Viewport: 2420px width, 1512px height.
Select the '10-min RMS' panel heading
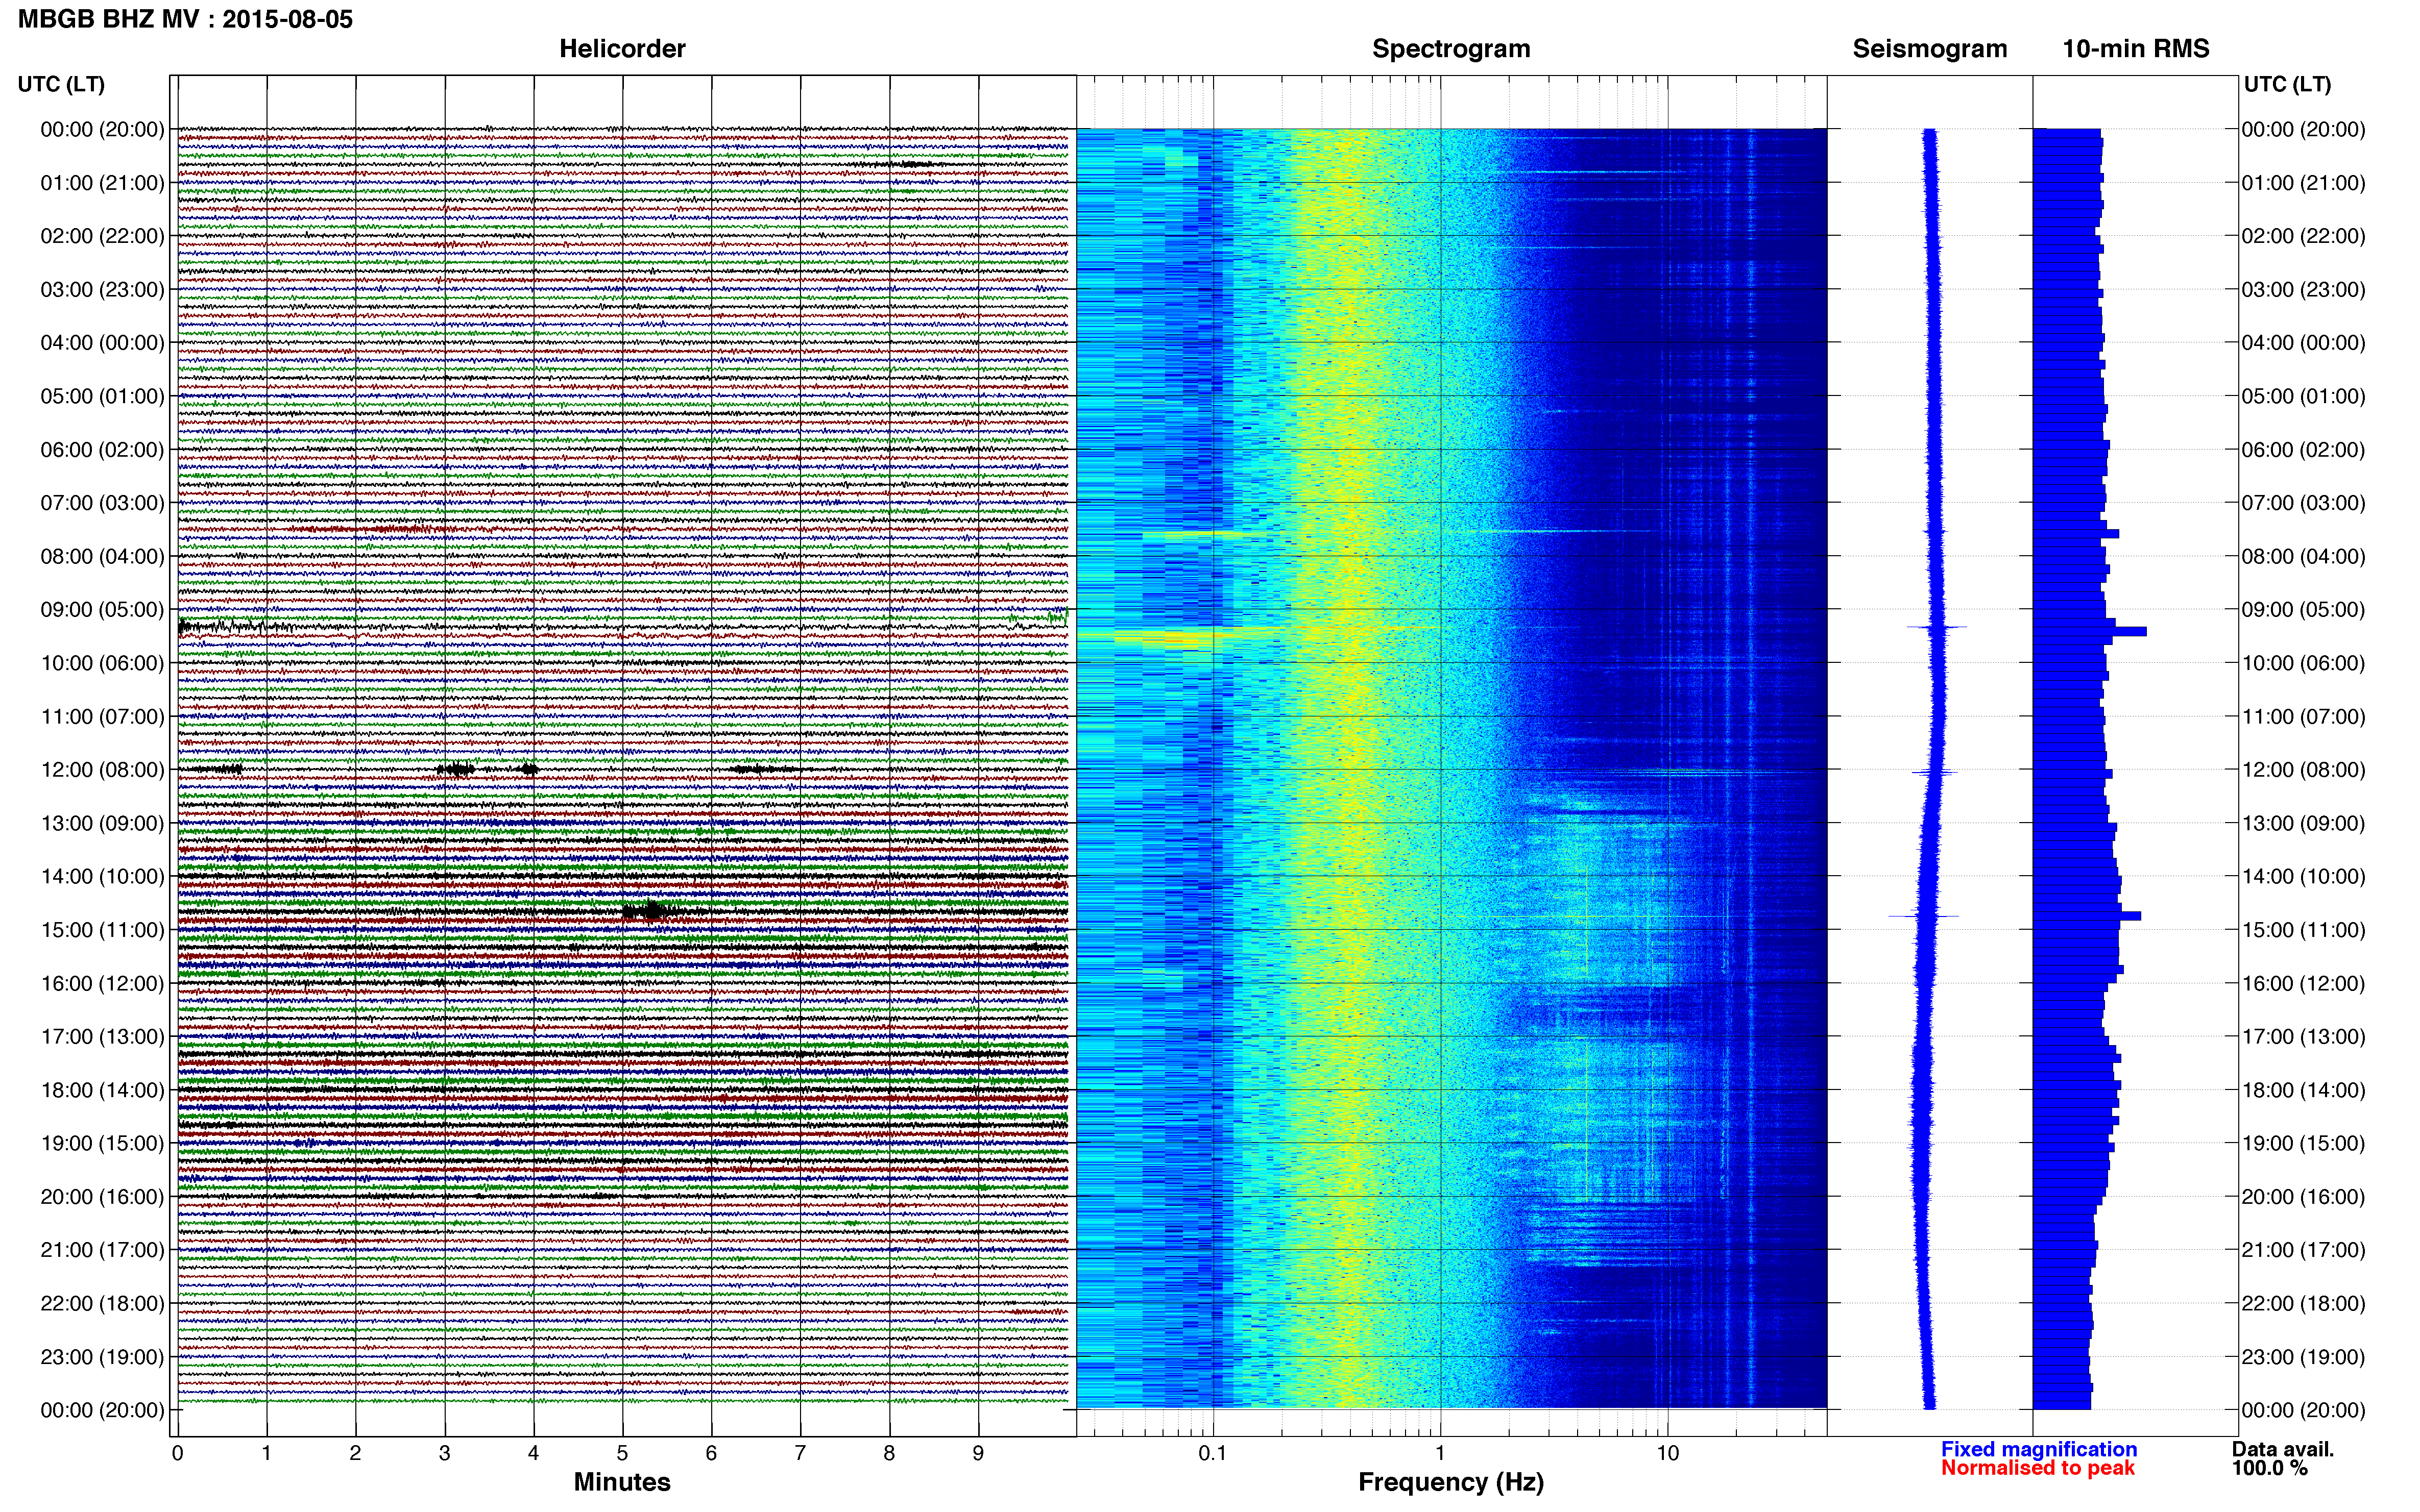(x=2136, y=49)
